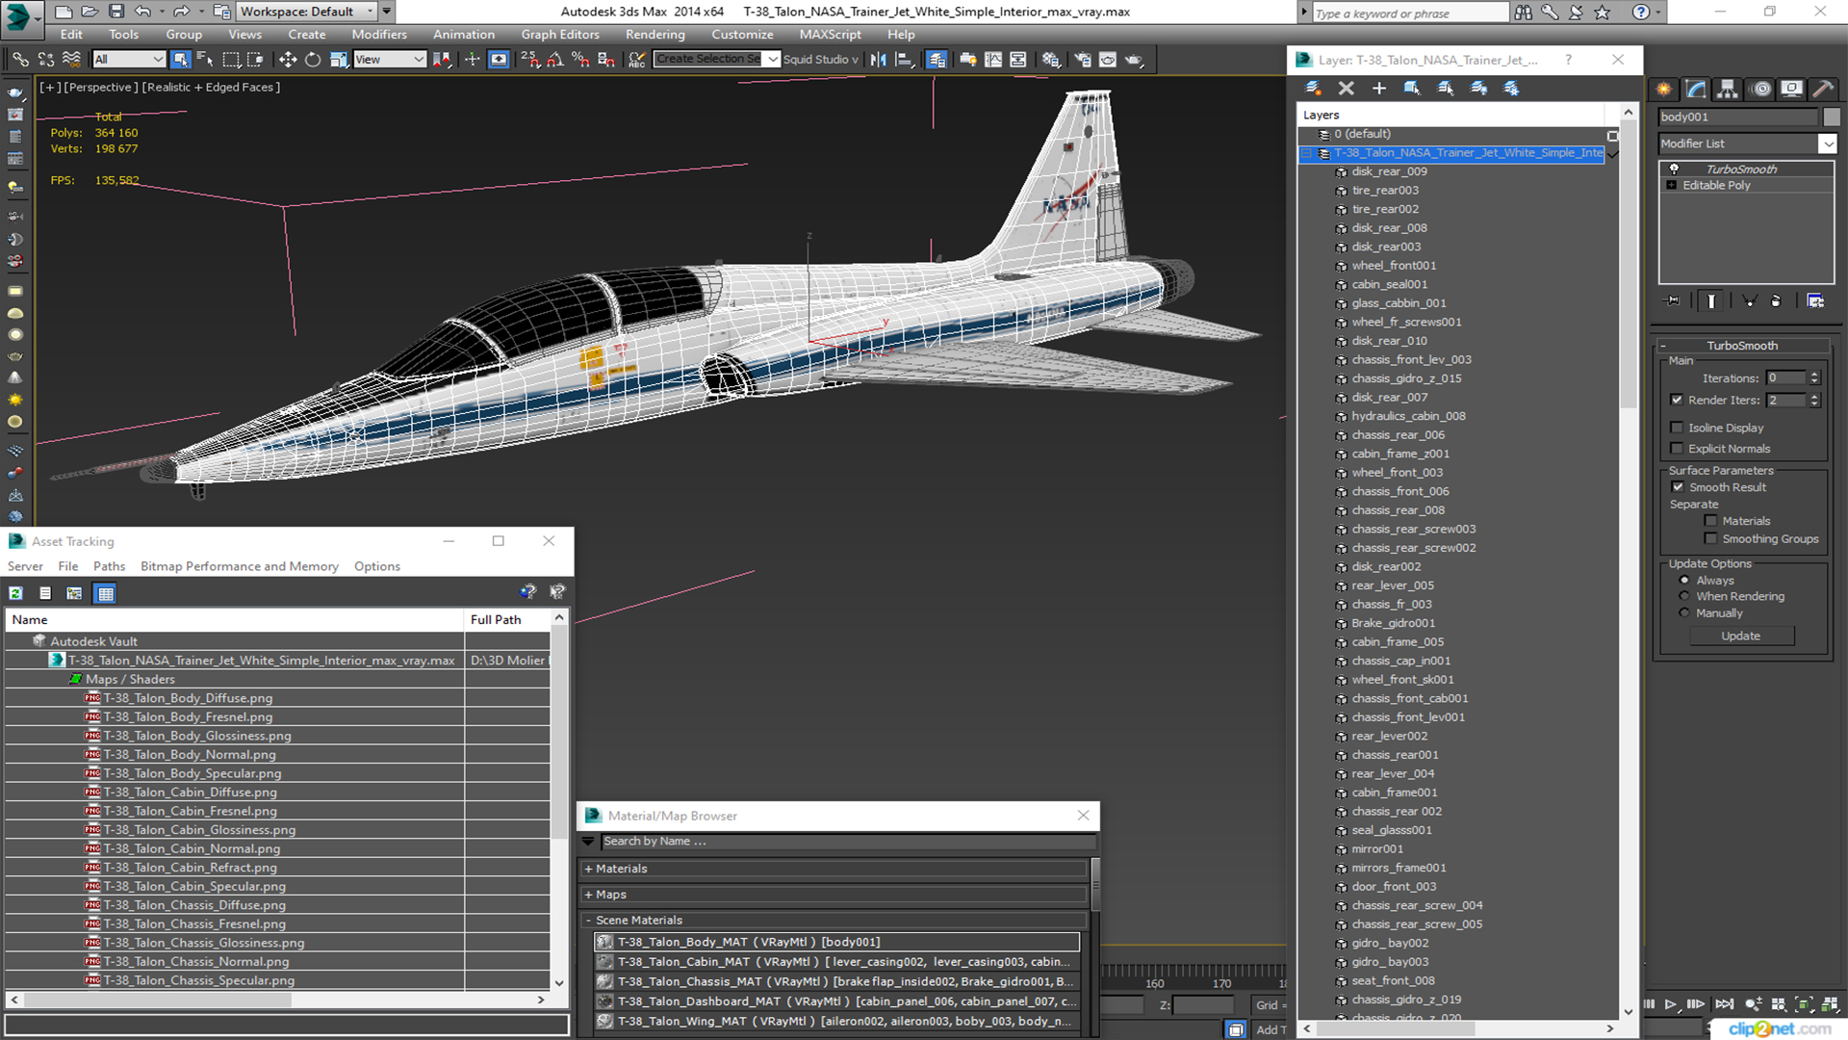Choose the Select and Rotate tool

pyautogui.click(x=312, y=60)
